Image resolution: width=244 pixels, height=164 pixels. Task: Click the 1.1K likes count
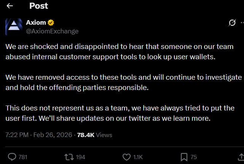click(138, 157)
